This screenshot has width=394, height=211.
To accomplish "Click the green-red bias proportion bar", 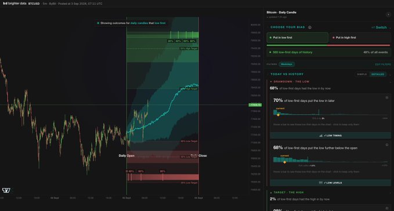I will (328, 45).
